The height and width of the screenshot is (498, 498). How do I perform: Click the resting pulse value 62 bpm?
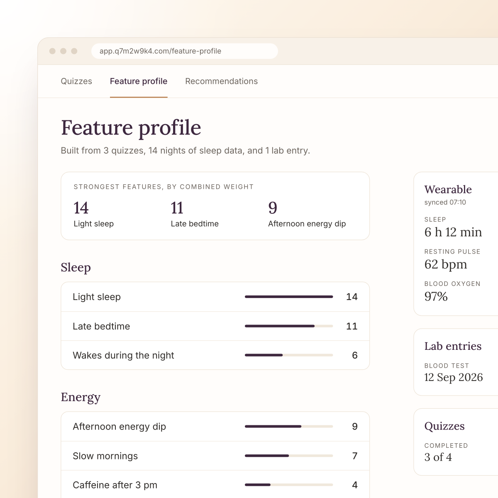(446, 264)
